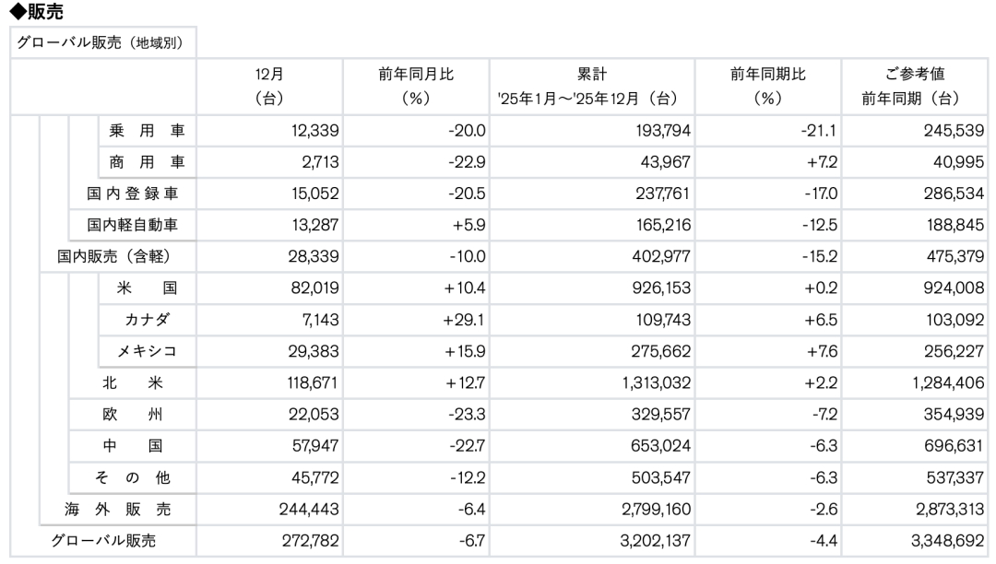Click the 欧州 row label

[132, 412]
